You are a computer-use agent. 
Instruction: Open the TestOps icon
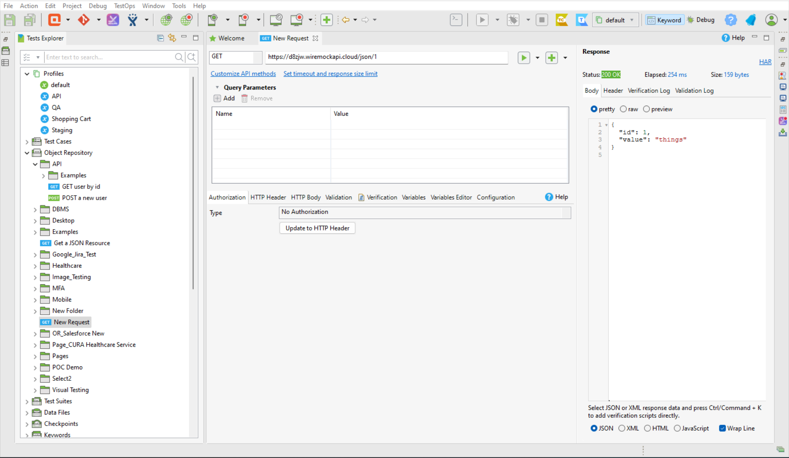582,20
